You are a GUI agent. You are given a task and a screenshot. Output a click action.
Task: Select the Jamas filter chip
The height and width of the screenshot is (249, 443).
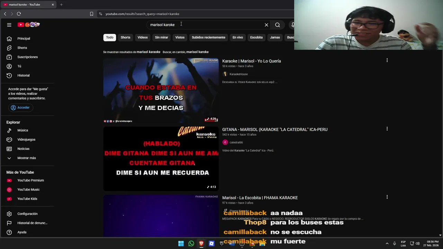(275, 37)
